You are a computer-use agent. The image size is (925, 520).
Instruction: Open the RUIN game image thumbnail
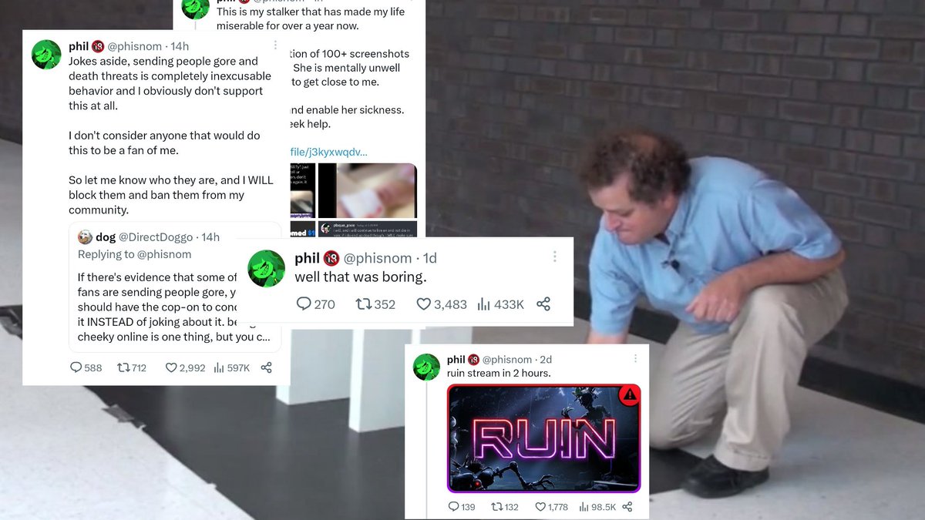[x=543, y=438]
